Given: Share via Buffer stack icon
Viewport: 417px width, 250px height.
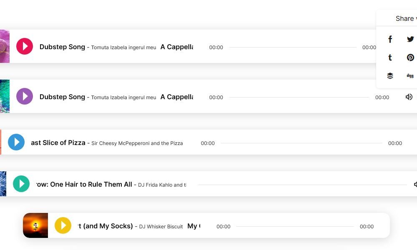Looking at the screenshot, I should coord(390,76).
